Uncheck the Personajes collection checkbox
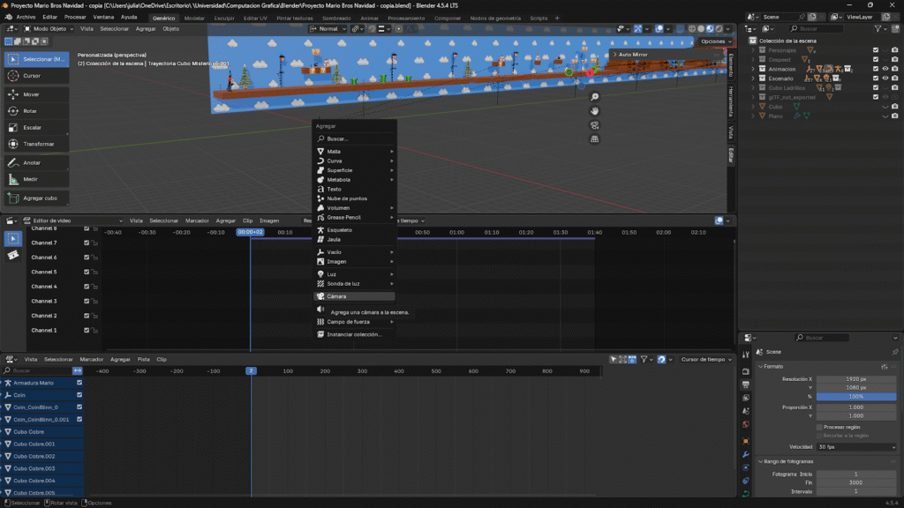904x508 pixels. point(876,50)
